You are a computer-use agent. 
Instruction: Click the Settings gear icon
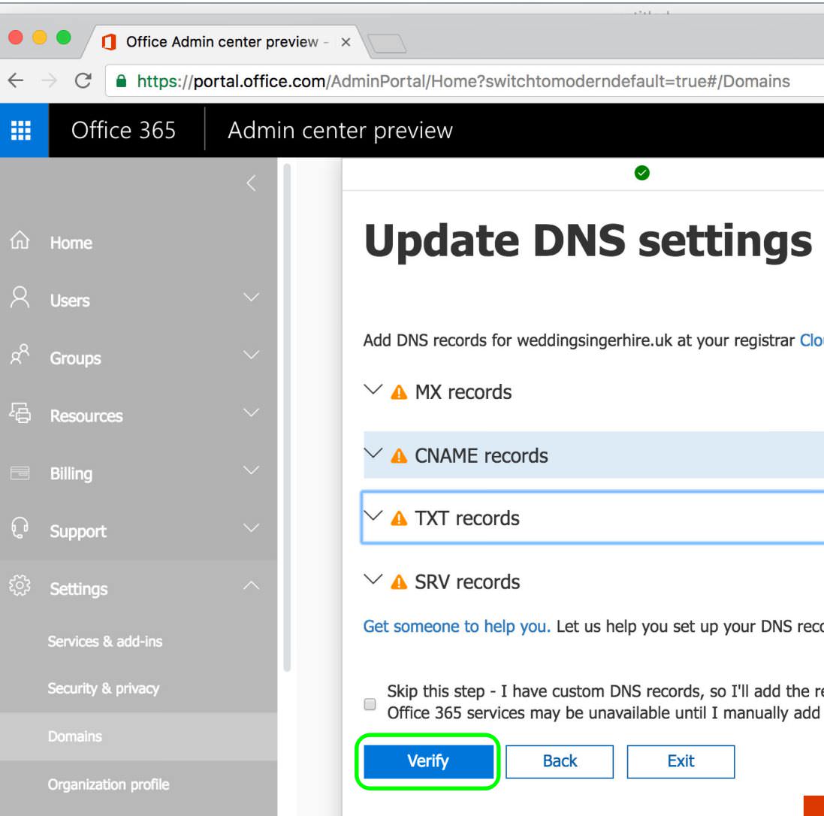click(x=20, y=585)
